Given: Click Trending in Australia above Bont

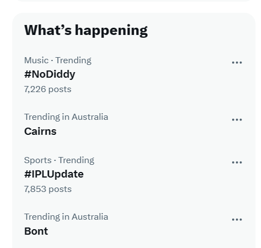Looking at the screenshot, I should (66, 217).
